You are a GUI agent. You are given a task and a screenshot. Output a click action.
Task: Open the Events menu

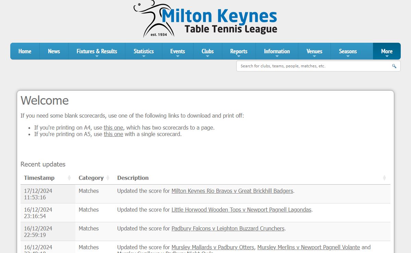coord(177,51)
